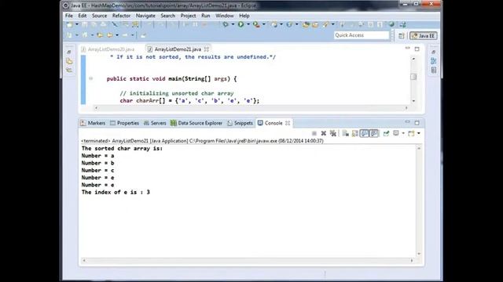Click the Console horizontal scrollbar
Image resolution: width=503 pixels, height=282 pixels.
tap(248, 261)
